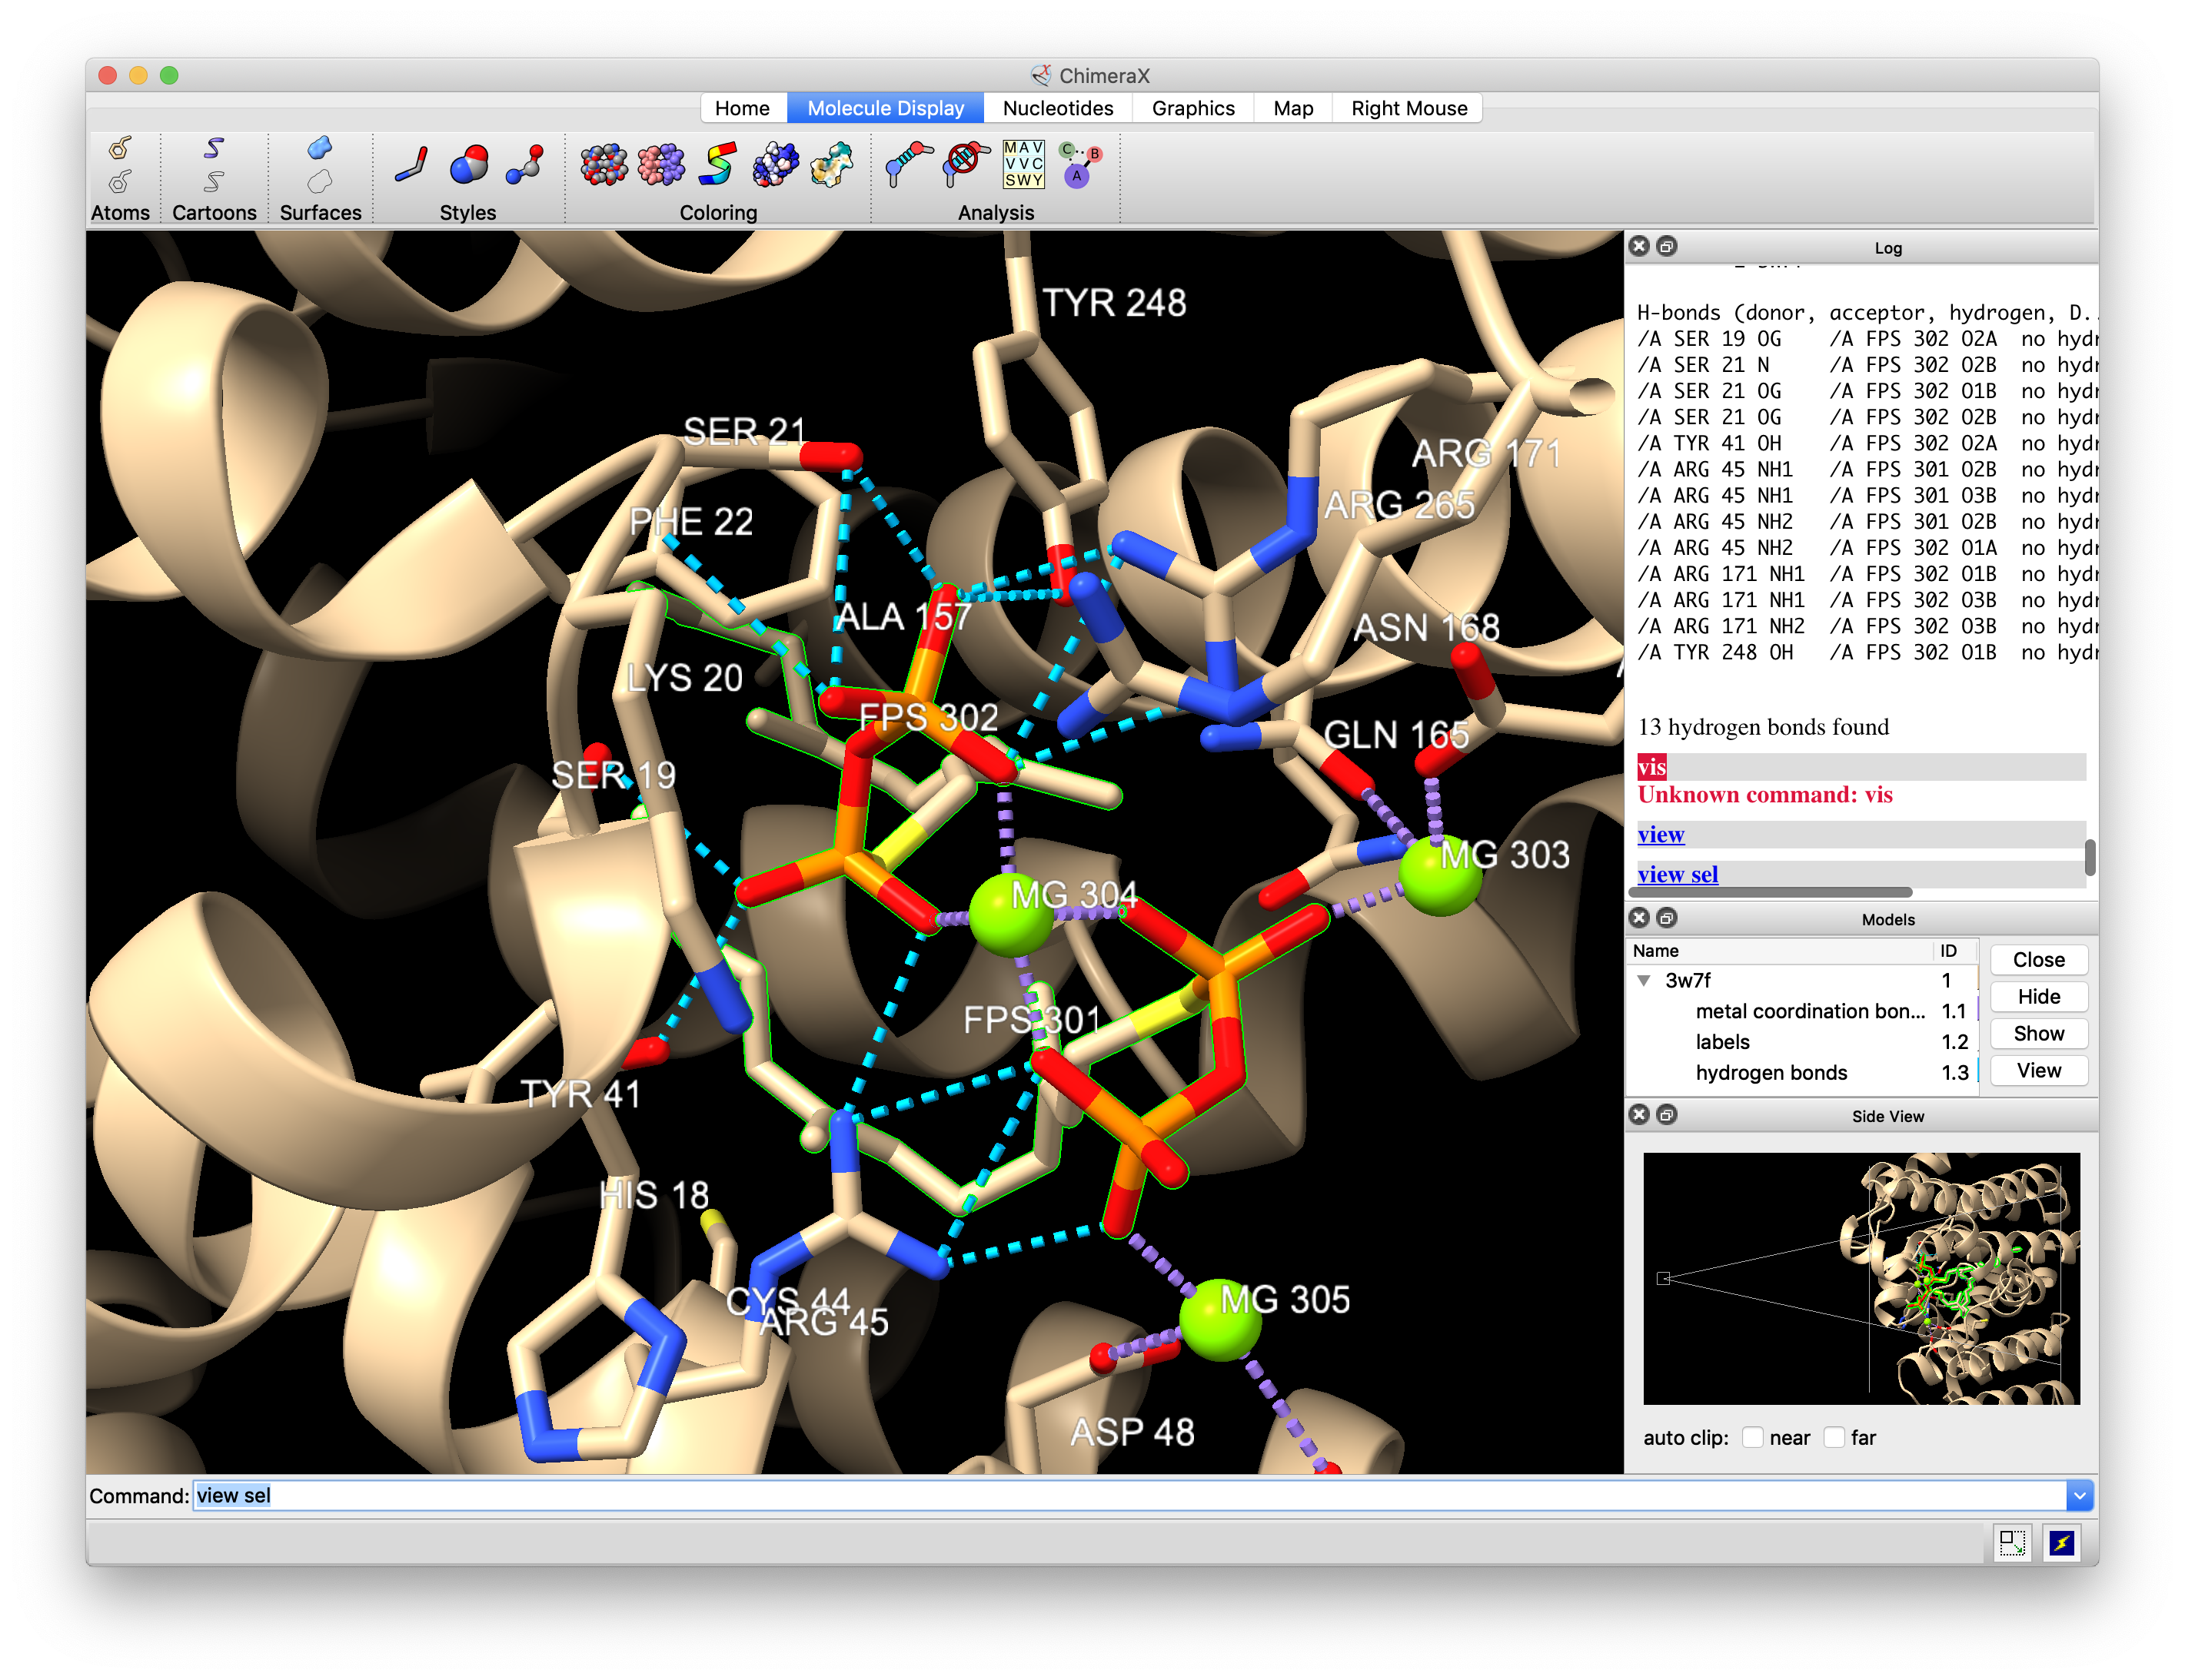Open the chain interfaces diagram icon
Viewport: 2185px width, 1680px height.
[1080, 165]
